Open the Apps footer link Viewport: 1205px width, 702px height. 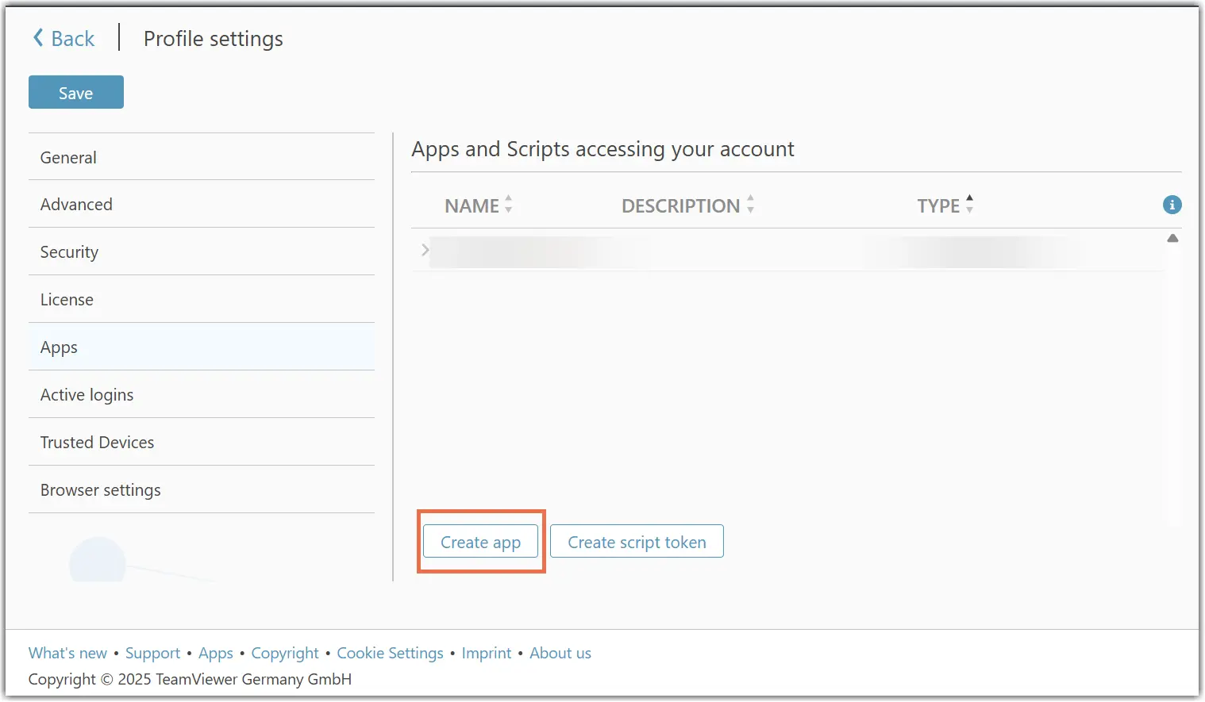pyautogui.click(x=216, y=653)
